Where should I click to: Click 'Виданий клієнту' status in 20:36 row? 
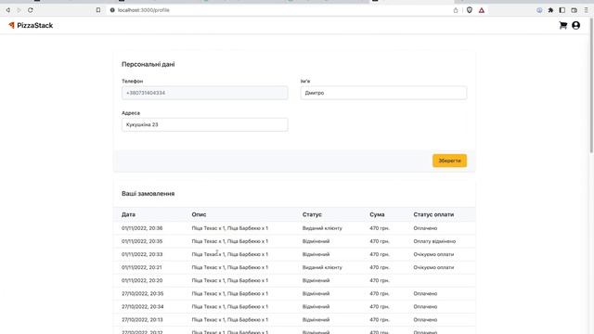pyautogui.click(x=322, y=228)
